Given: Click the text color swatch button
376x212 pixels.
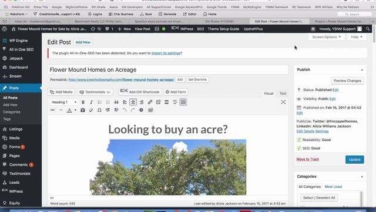Looking at the screenshot, I should coord(69,110).
